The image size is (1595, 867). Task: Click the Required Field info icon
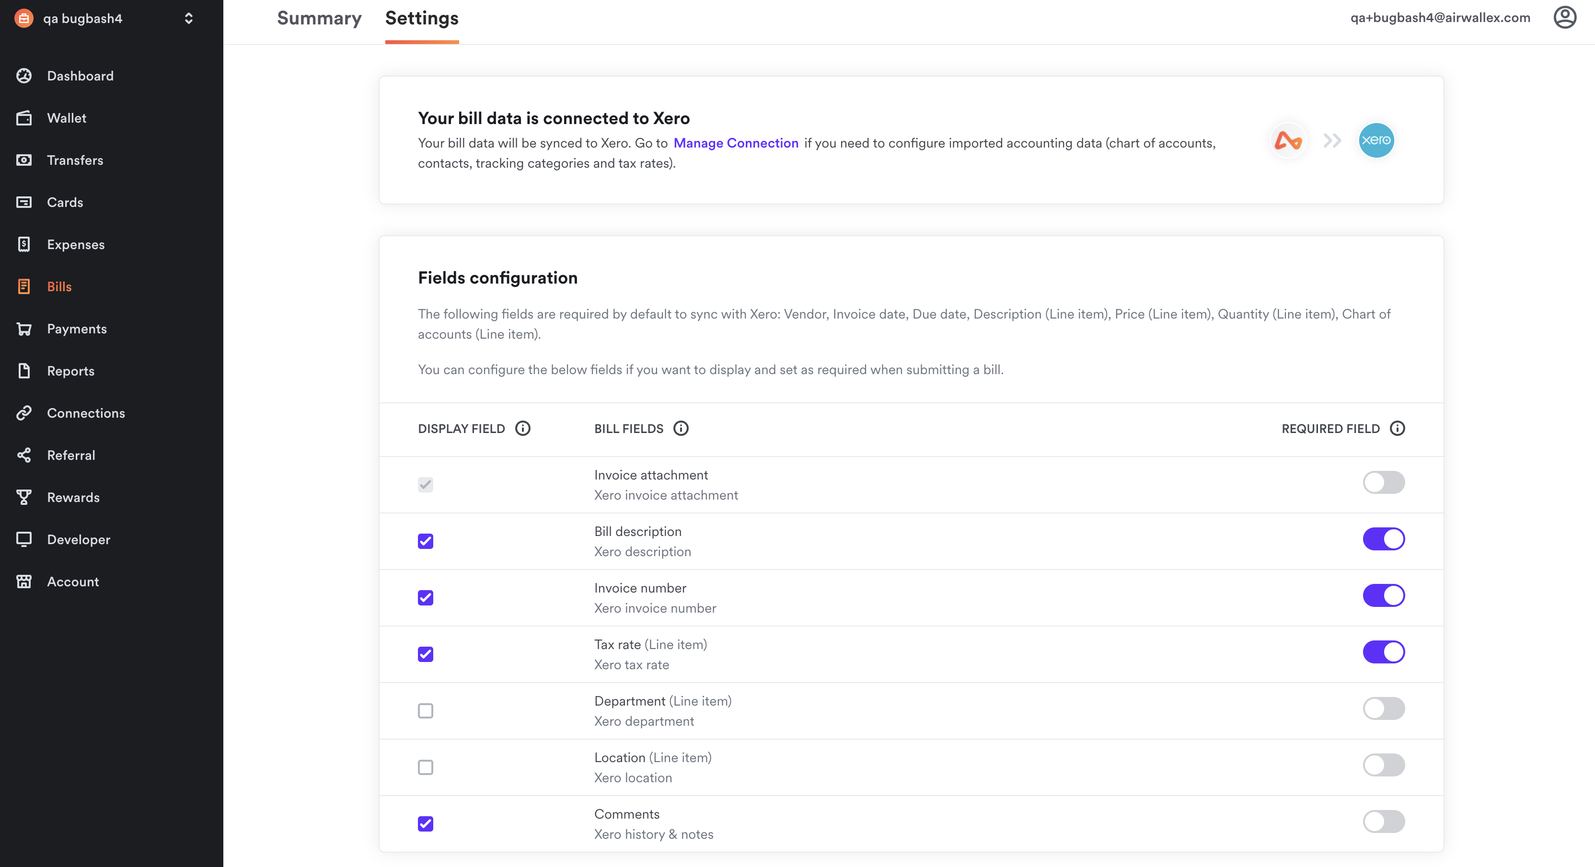pyautogui.click(x=1397, y=428)
